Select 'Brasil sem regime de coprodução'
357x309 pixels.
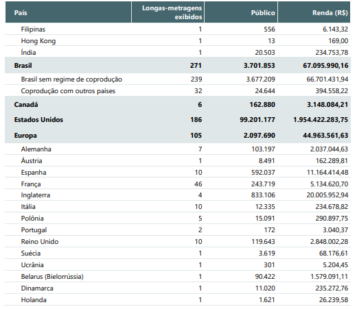tap(71, 79)
